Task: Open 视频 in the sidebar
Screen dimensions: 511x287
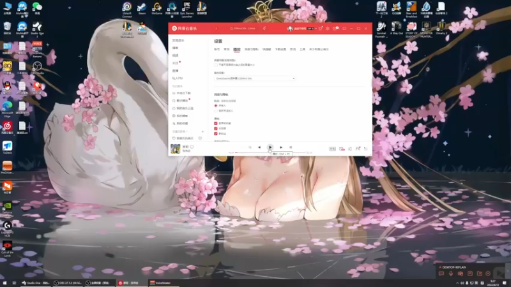Action: tap(175, 55)
